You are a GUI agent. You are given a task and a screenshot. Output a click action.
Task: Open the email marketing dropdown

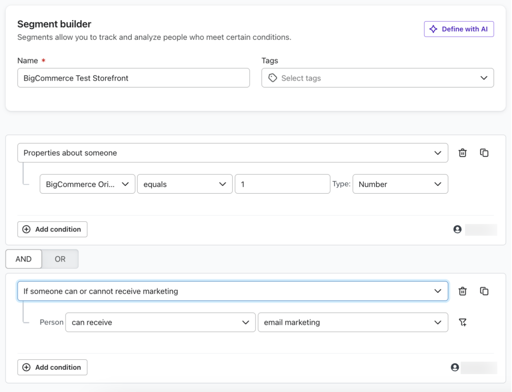tap(353, 322)
